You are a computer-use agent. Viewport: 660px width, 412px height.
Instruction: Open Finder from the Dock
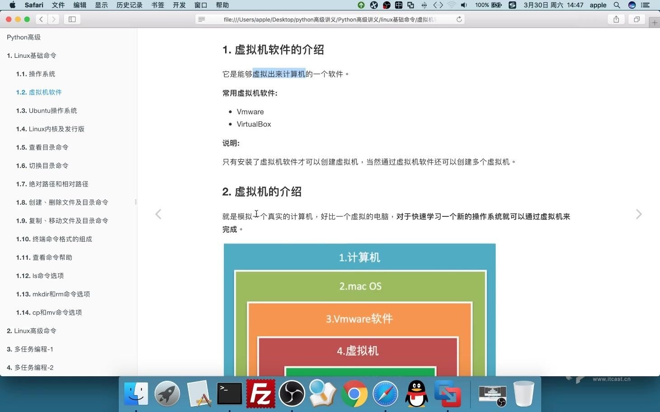pyautogui.click(x=136, y=394)
